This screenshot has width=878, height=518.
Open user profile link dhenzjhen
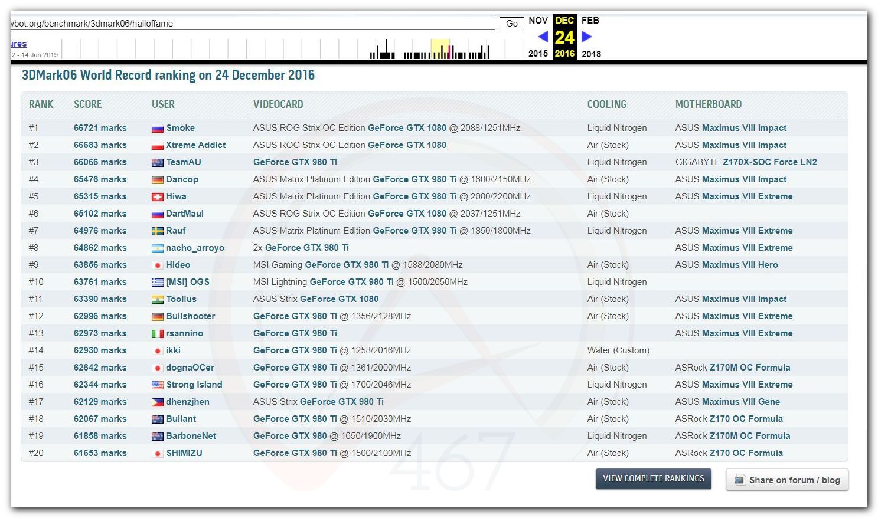tap(188, 402)
